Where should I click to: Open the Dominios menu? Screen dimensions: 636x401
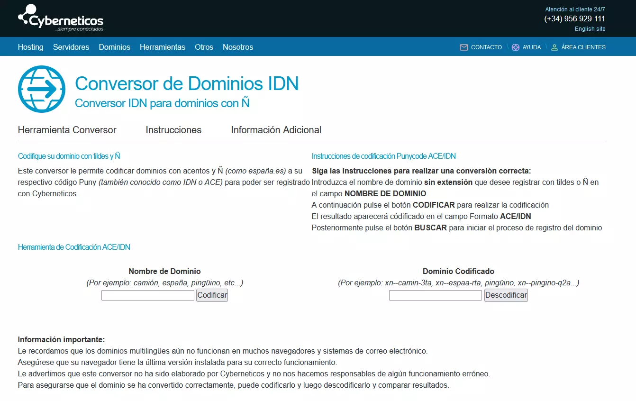pos(114,47)
